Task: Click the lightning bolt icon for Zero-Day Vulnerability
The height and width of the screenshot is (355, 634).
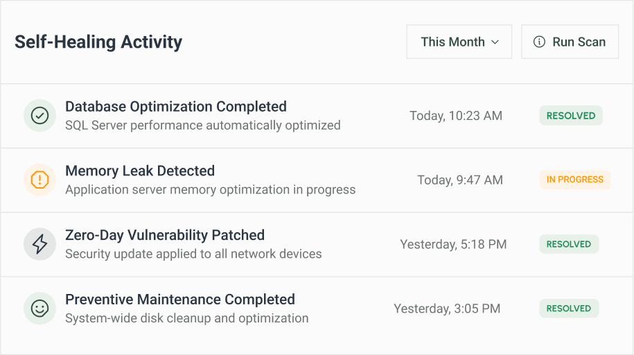Action: (39, 244)
